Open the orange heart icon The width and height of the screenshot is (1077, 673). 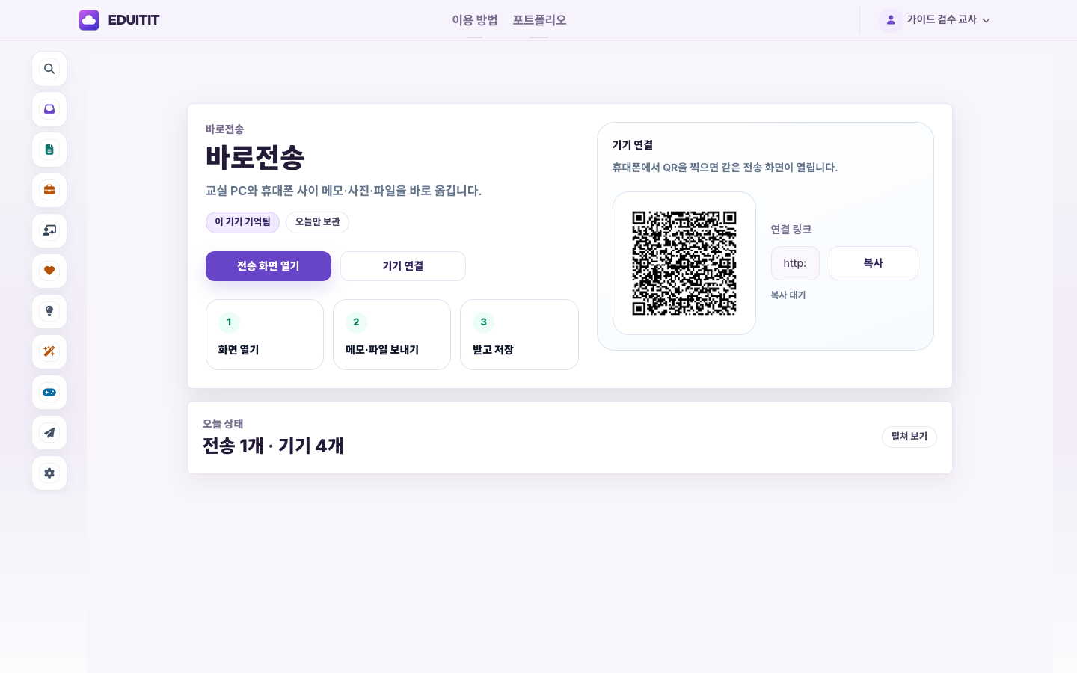(x=49, y=271)
